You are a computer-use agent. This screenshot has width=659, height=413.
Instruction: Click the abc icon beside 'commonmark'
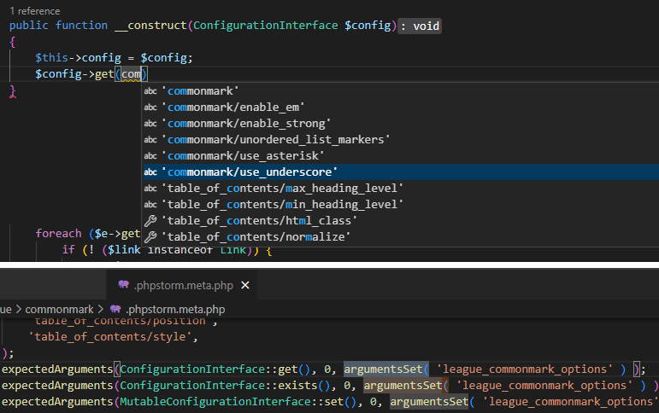[150, 91]
